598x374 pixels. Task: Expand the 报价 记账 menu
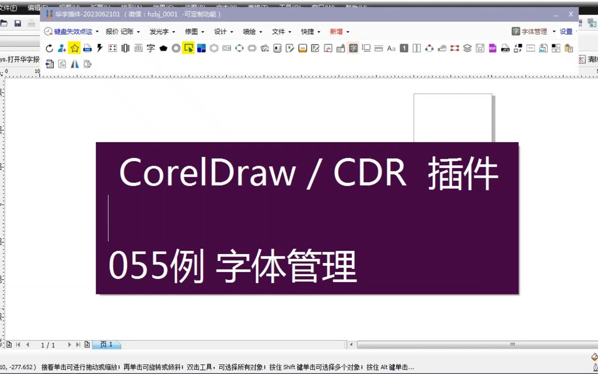tap(123, 32)
